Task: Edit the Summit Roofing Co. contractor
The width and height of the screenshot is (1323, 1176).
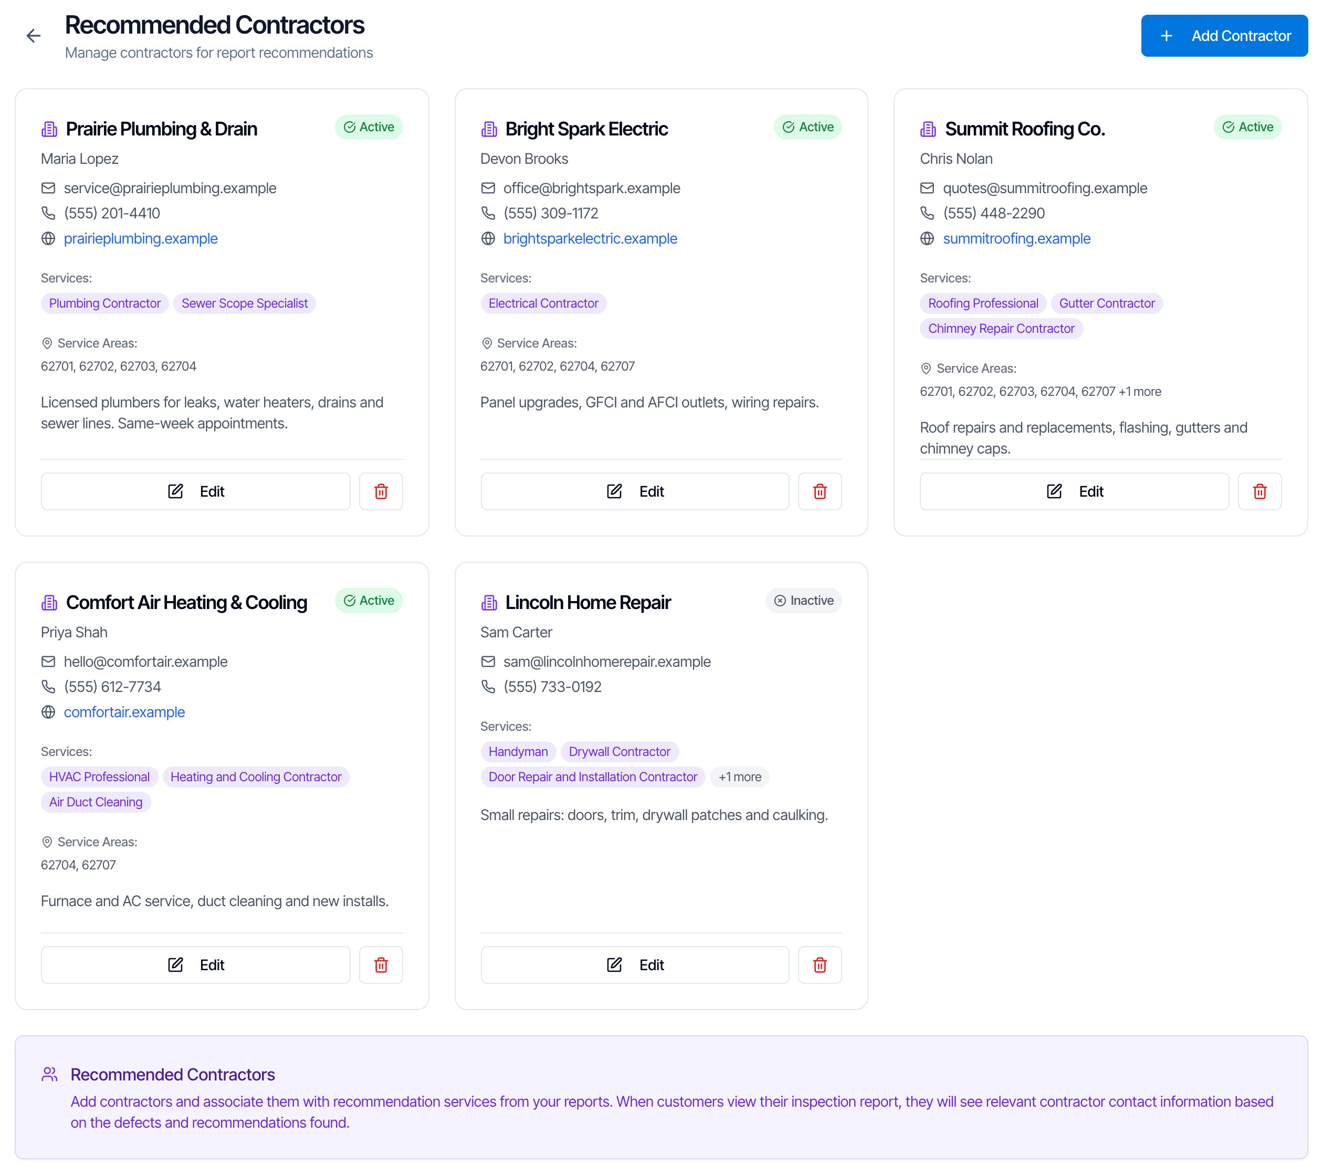Action: [x=1075, y=491]
